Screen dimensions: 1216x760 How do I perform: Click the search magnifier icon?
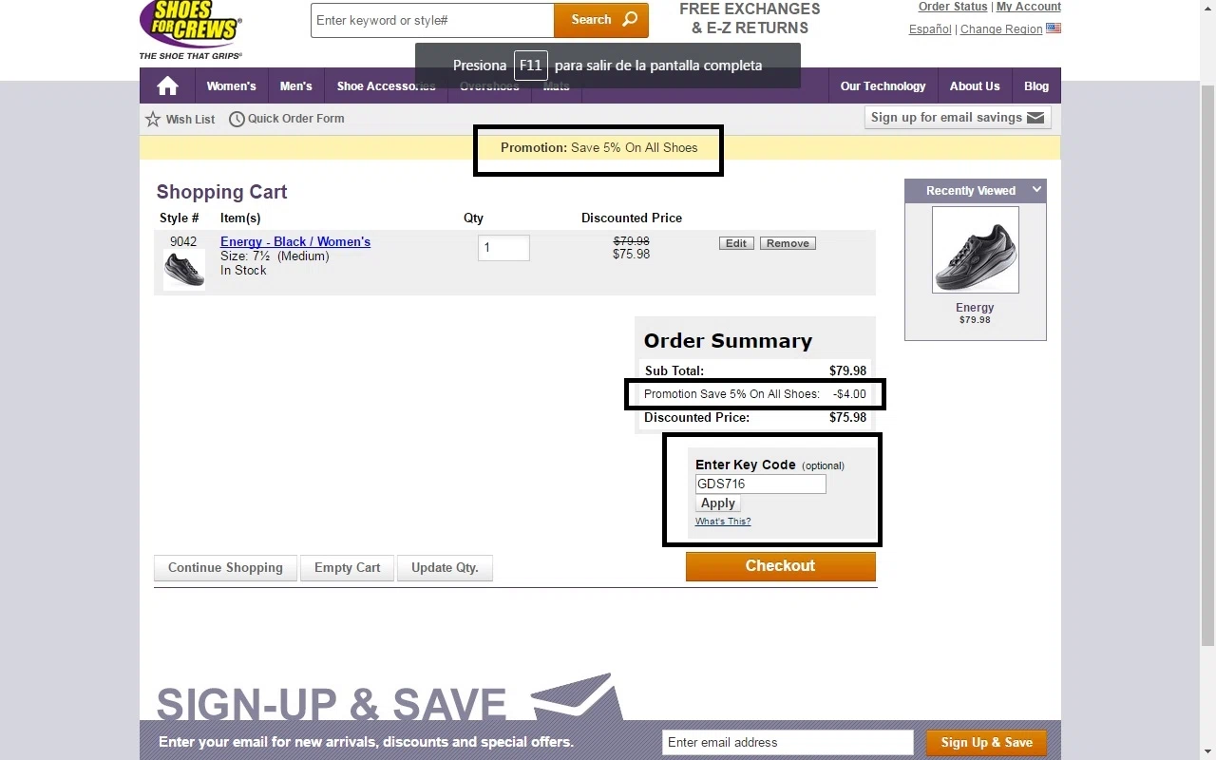point(630,20)
